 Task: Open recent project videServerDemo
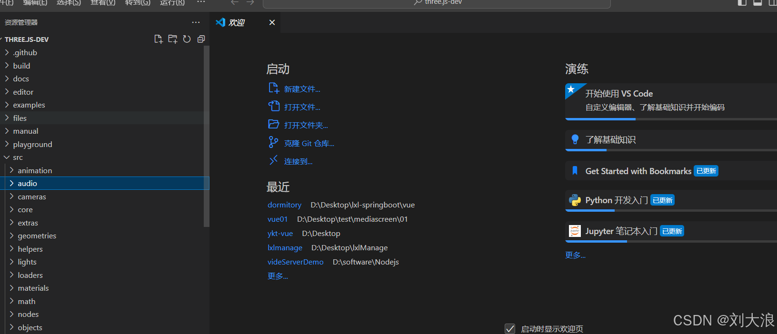pos(296,262)
